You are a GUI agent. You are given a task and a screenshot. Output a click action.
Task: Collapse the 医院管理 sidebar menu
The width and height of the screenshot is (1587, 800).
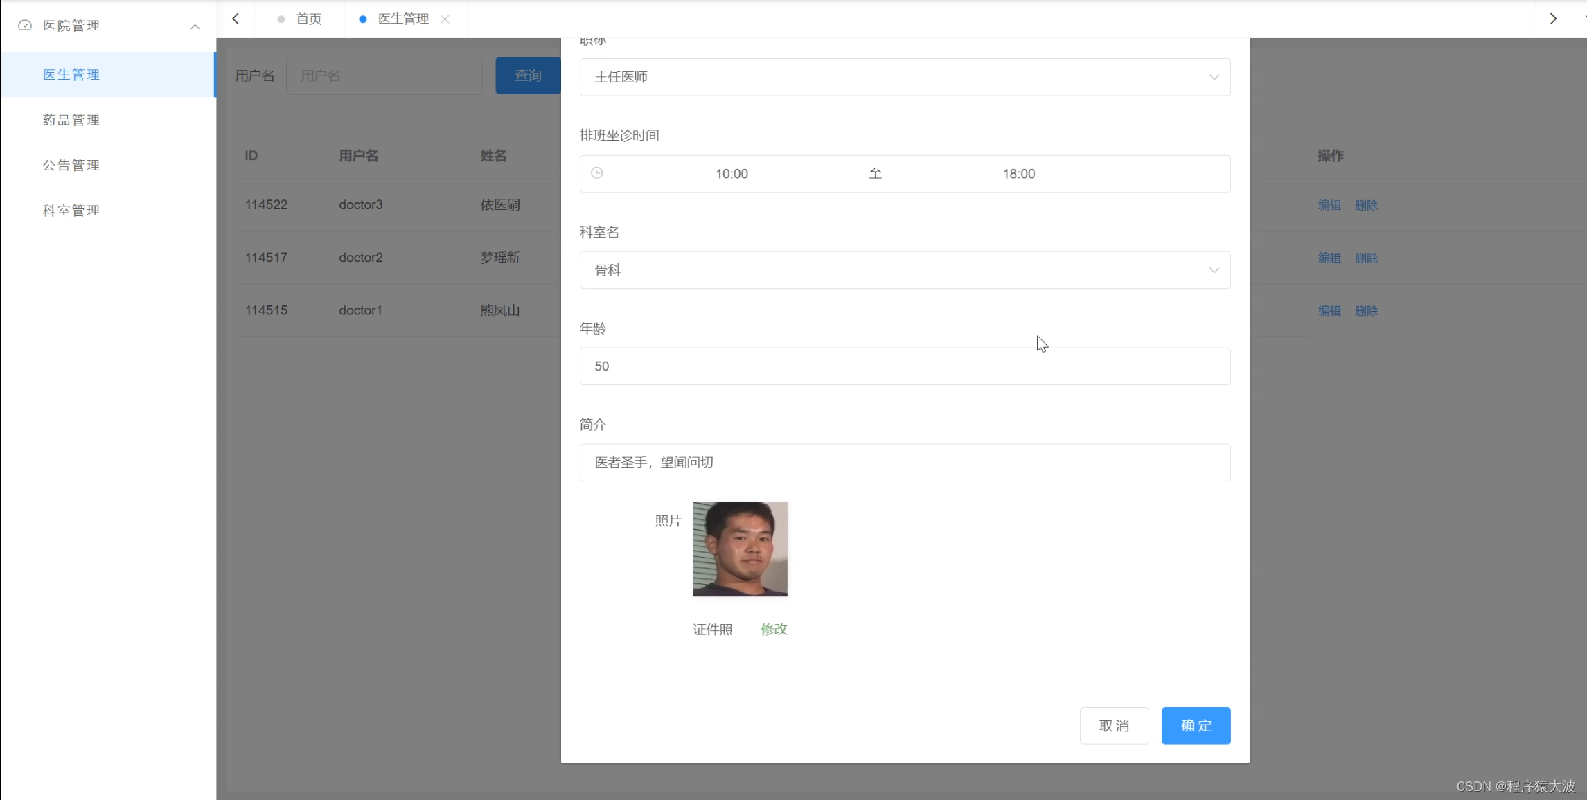pos(195,26)
